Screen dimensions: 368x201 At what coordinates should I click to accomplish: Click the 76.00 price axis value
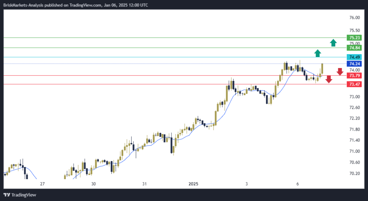click(x=354, y=18)
